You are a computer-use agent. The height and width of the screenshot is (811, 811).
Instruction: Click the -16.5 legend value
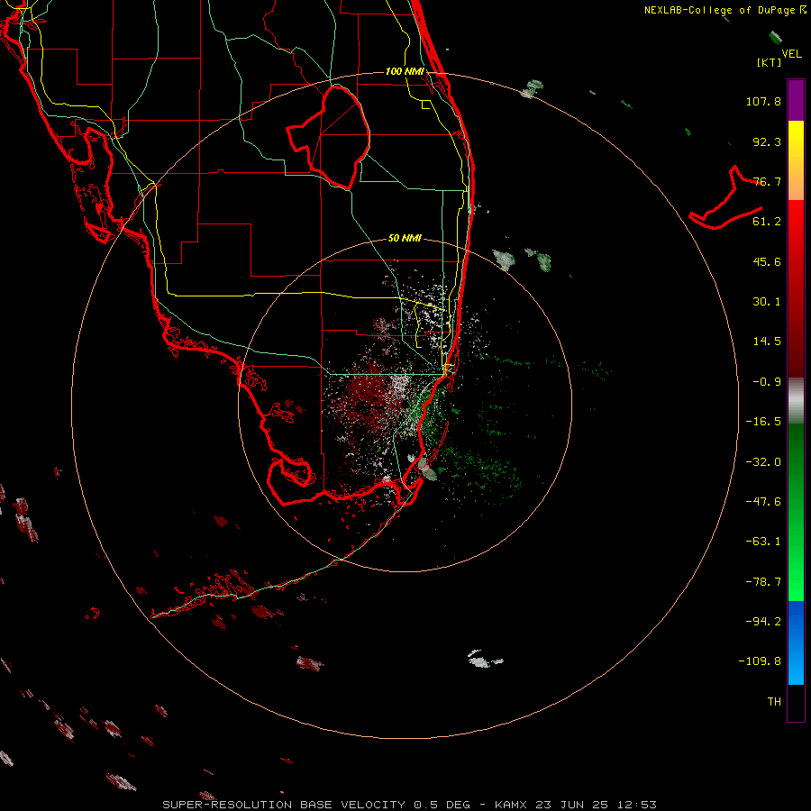pos(763,422)
